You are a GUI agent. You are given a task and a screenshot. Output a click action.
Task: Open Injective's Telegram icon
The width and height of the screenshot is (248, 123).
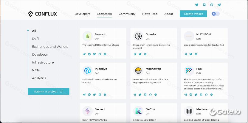point(84,94)
